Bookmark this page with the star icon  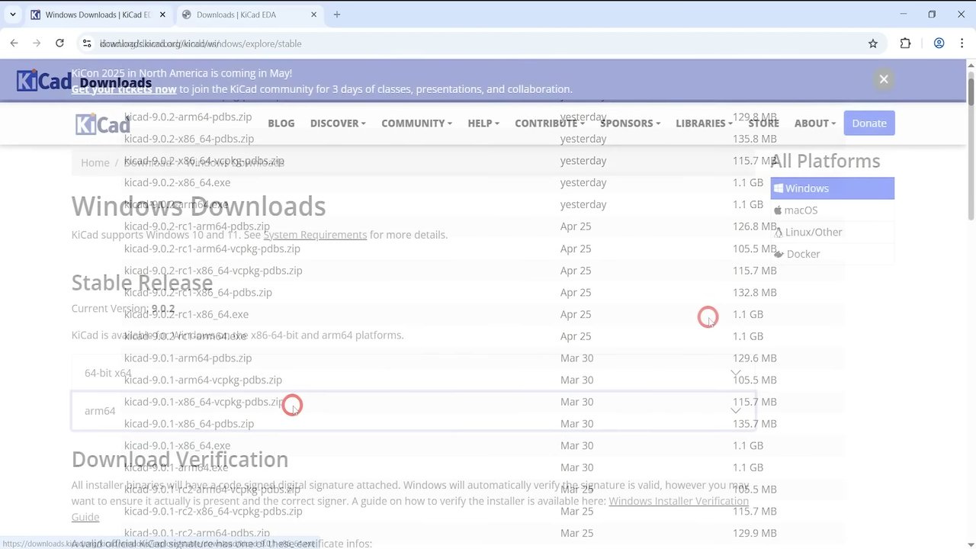[873, 43]
